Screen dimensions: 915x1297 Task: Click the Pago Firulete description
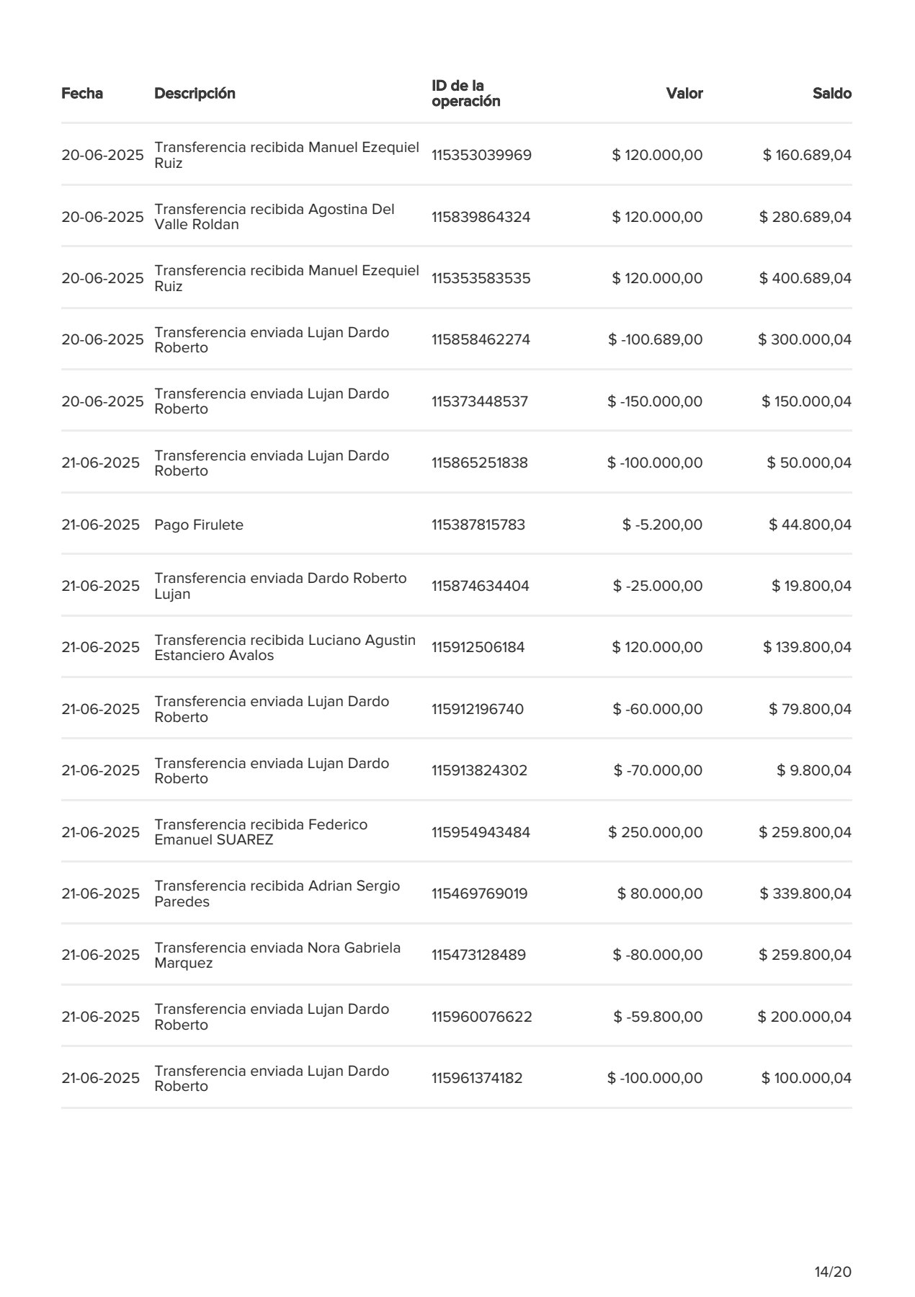(x=199, y=525)
